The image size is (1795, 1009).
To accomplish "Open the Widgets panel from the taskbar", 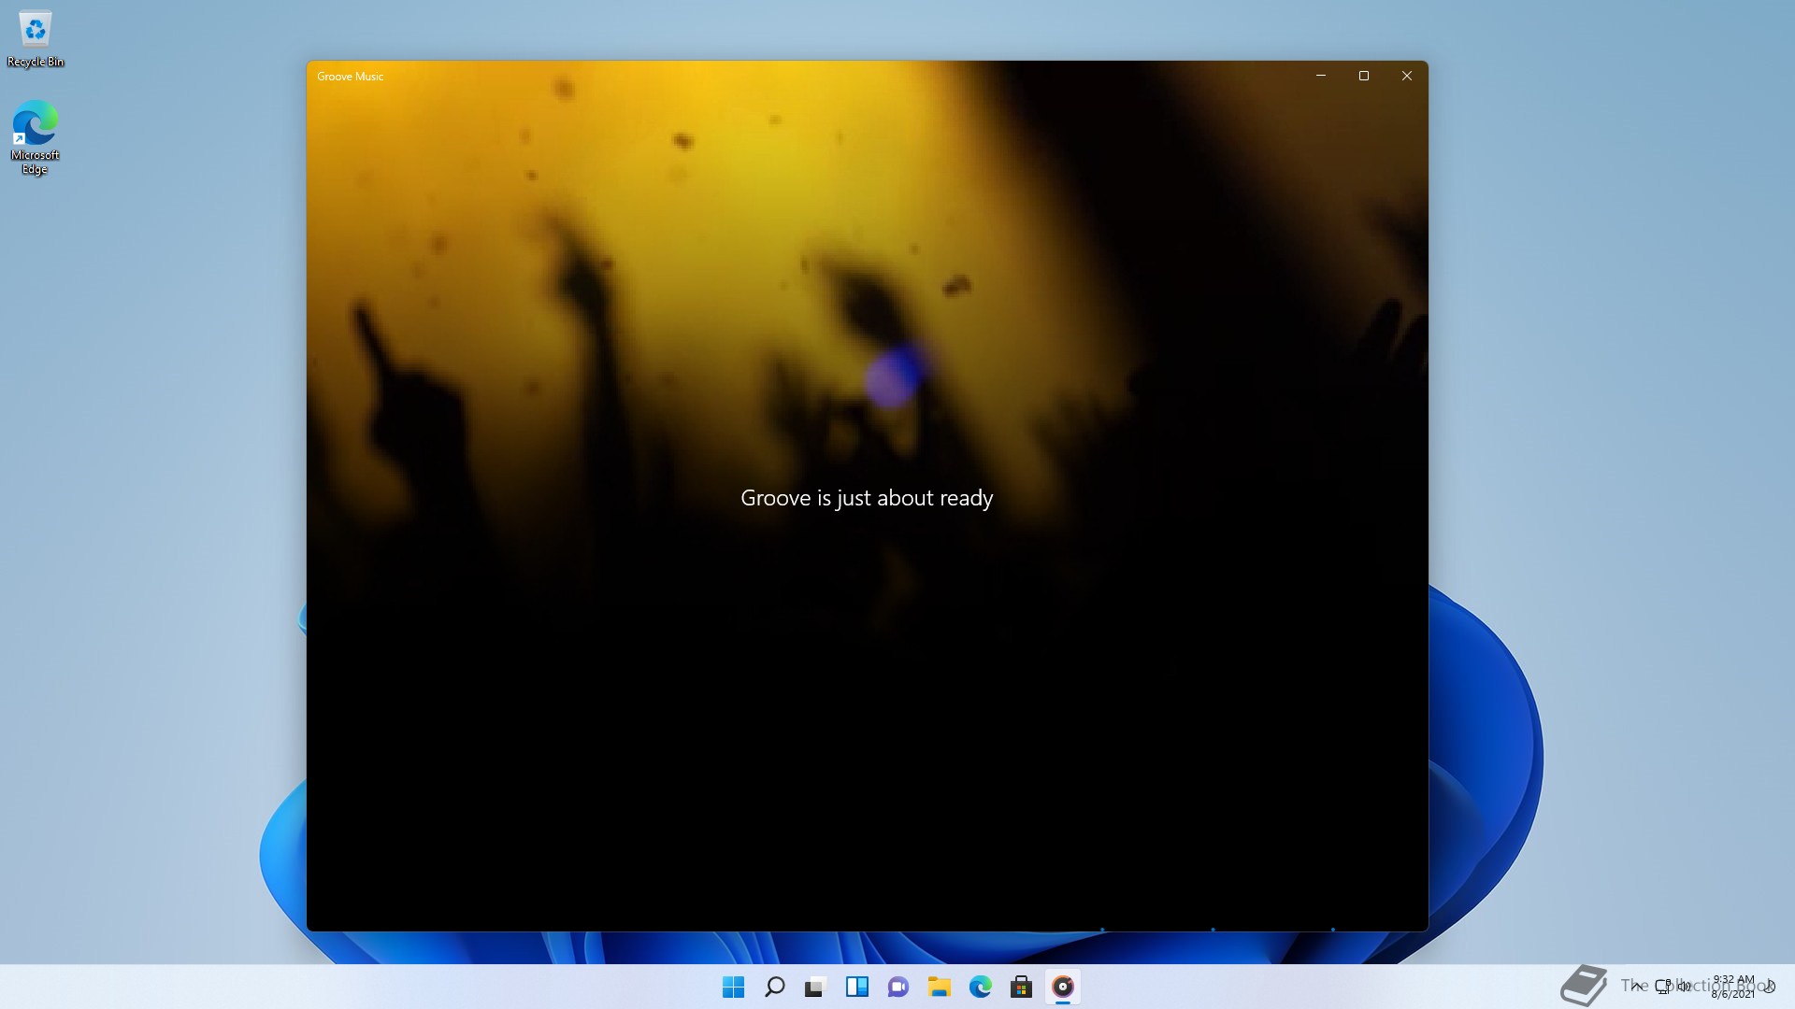I will (x=857, y=987).
